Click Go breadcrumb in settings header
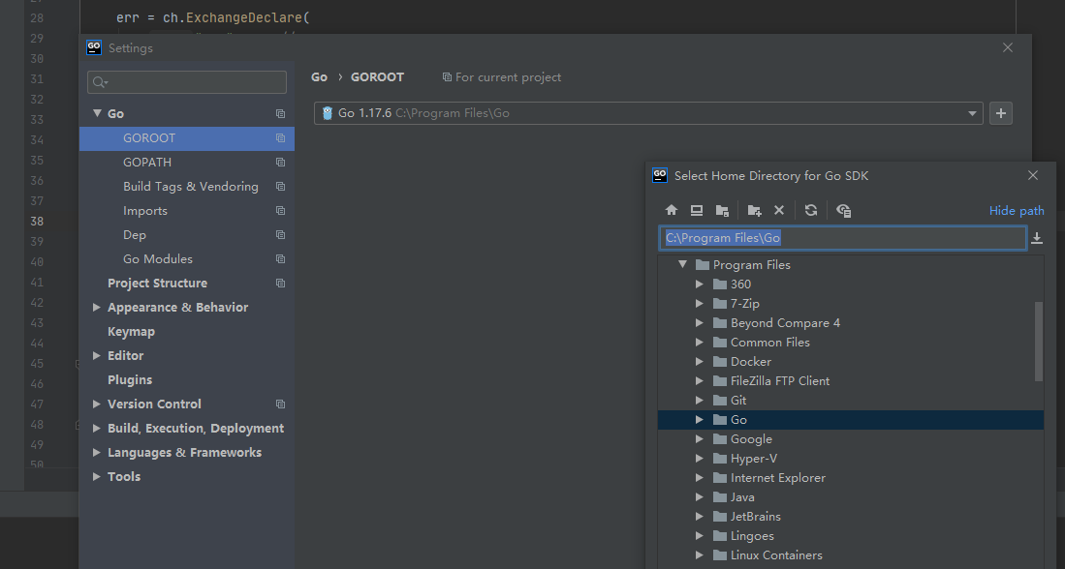The width and height of the screenshot is (1065, 569). coord(319,77)
